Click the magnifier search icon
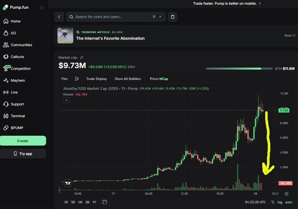Viewport: 298px width, 209px height. 71,17
